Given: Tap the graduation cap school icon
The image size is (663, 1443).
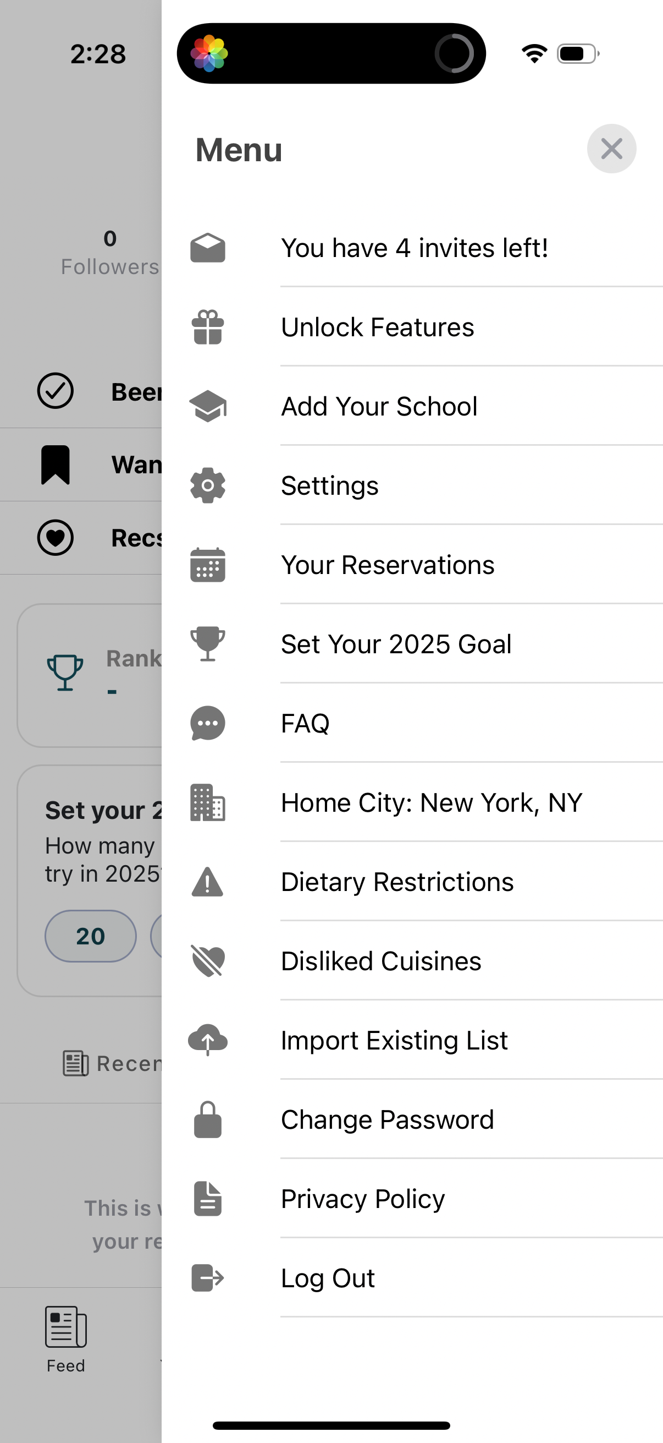Looking at the screenshot, I should click(208, 406).
